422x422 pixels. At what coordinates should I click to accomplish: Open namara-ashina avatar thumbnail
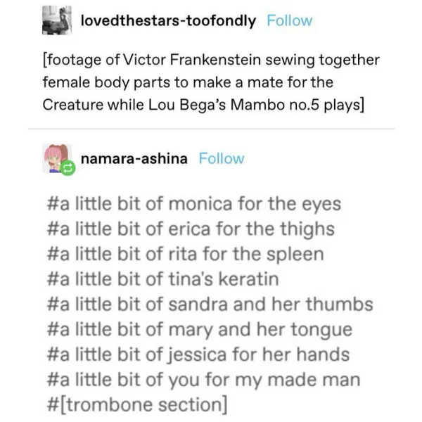click(57, 158)
